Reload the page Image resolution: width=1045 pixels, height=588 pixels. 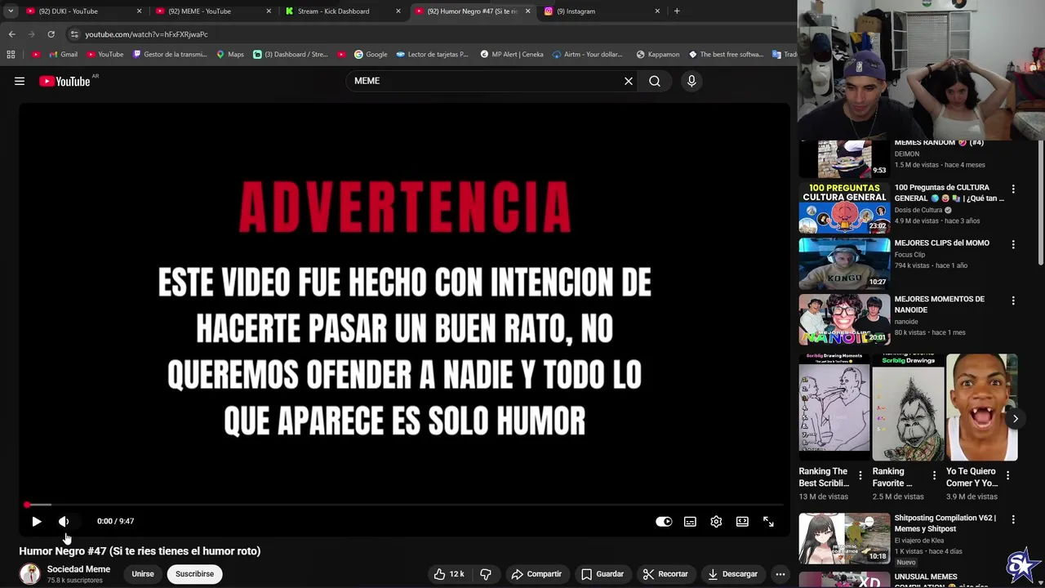coord(51,34)
